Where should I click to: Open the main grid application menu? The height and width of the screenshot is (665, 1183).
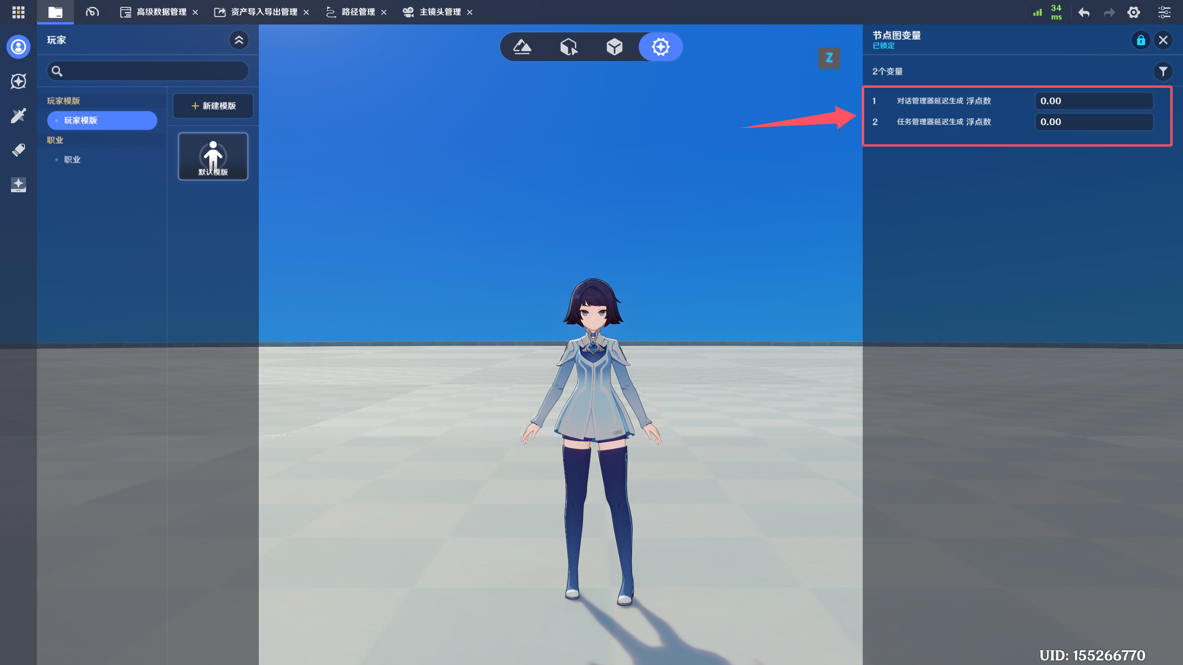[x=18, y=12]
